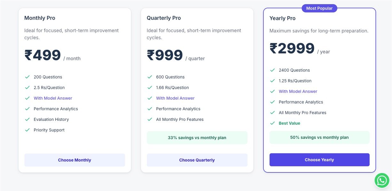The height and width of the screenshot is (191, 392).
Task: Click the Yearly Pro plan title
Action: pyautogui.click(x=282, y=18)
